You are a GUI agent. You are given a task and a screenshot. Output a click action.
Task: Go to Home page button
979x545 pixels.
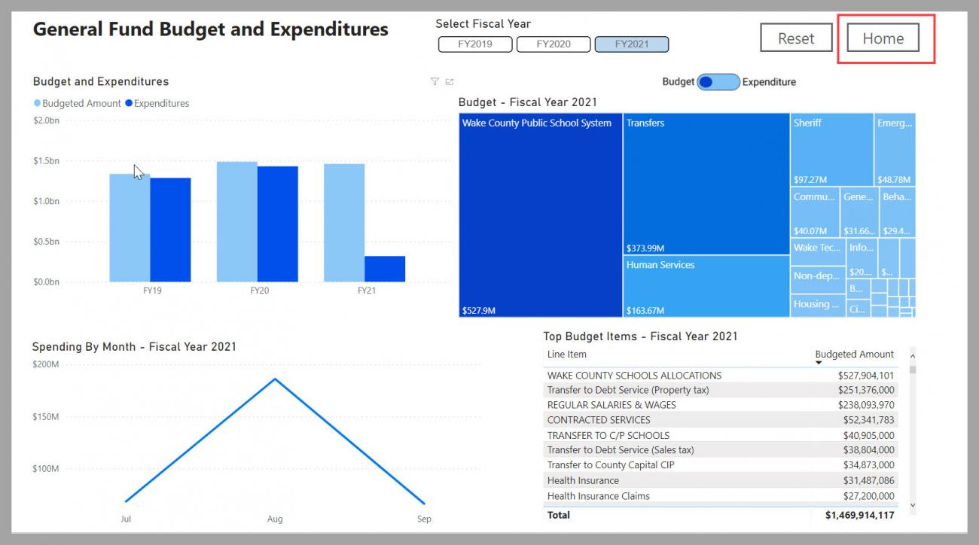point(883,38)
